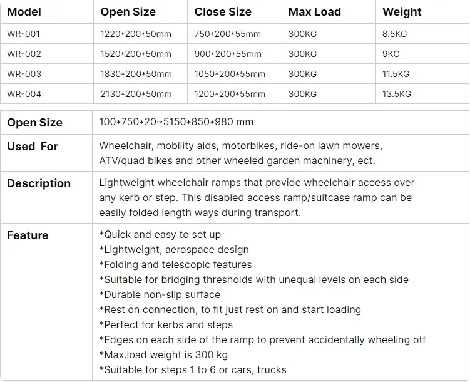The image size is (470, 382).
Task: Click the Weight column header
Action: coord(402,12)
